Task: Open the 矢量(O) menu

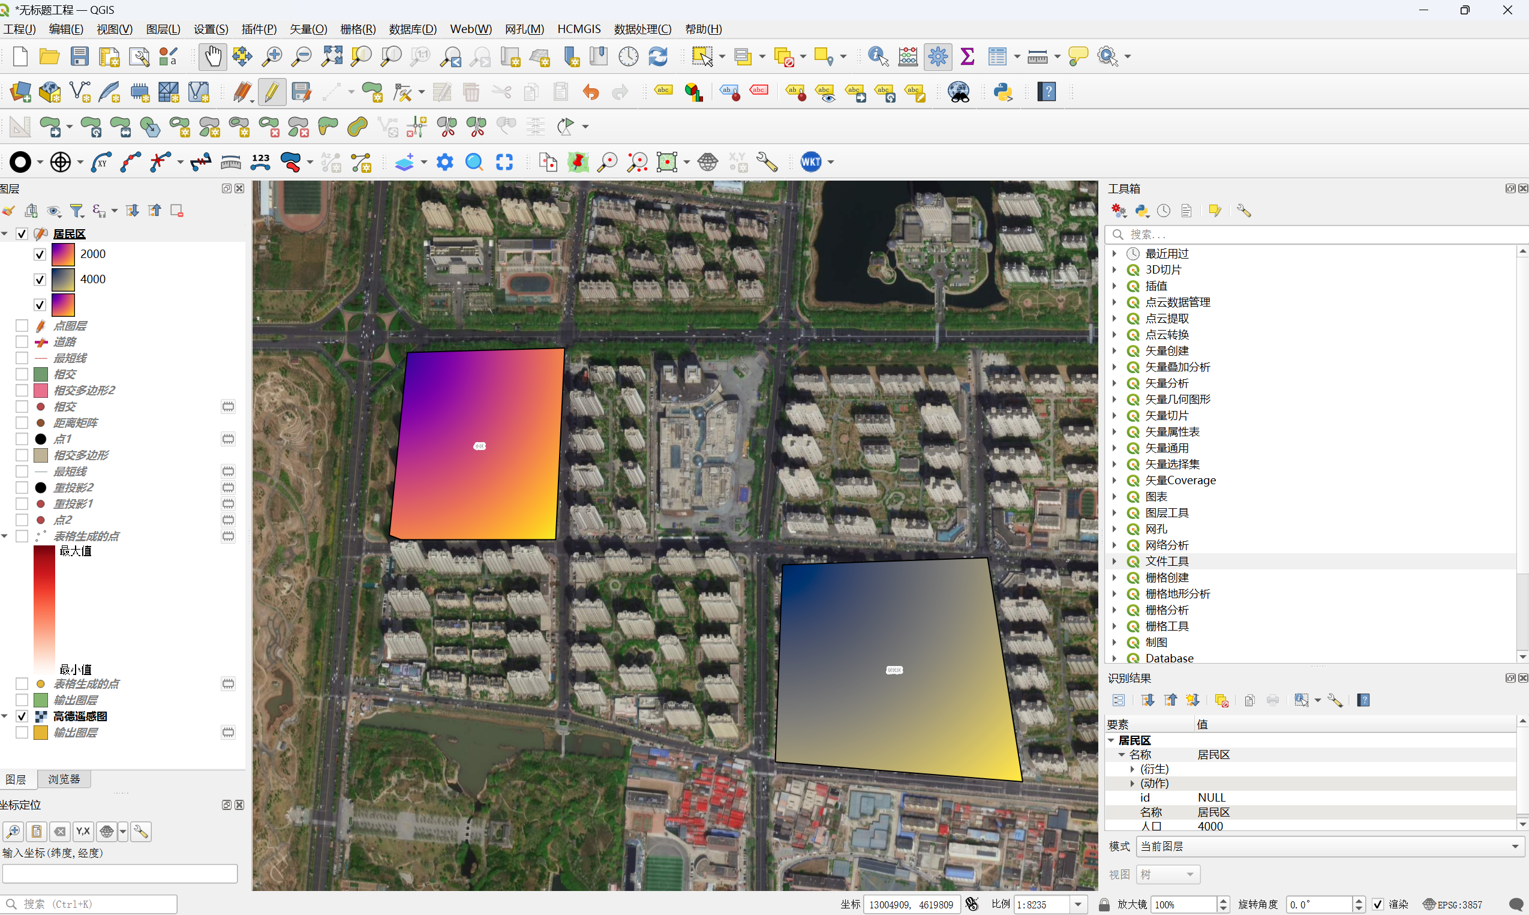Action: [308, 29]
